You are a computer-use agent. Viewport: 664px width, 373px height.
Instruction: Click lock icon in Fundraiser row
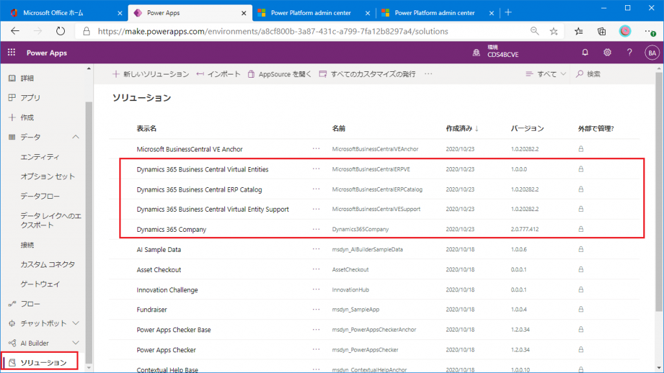click(x=581, y=309)
